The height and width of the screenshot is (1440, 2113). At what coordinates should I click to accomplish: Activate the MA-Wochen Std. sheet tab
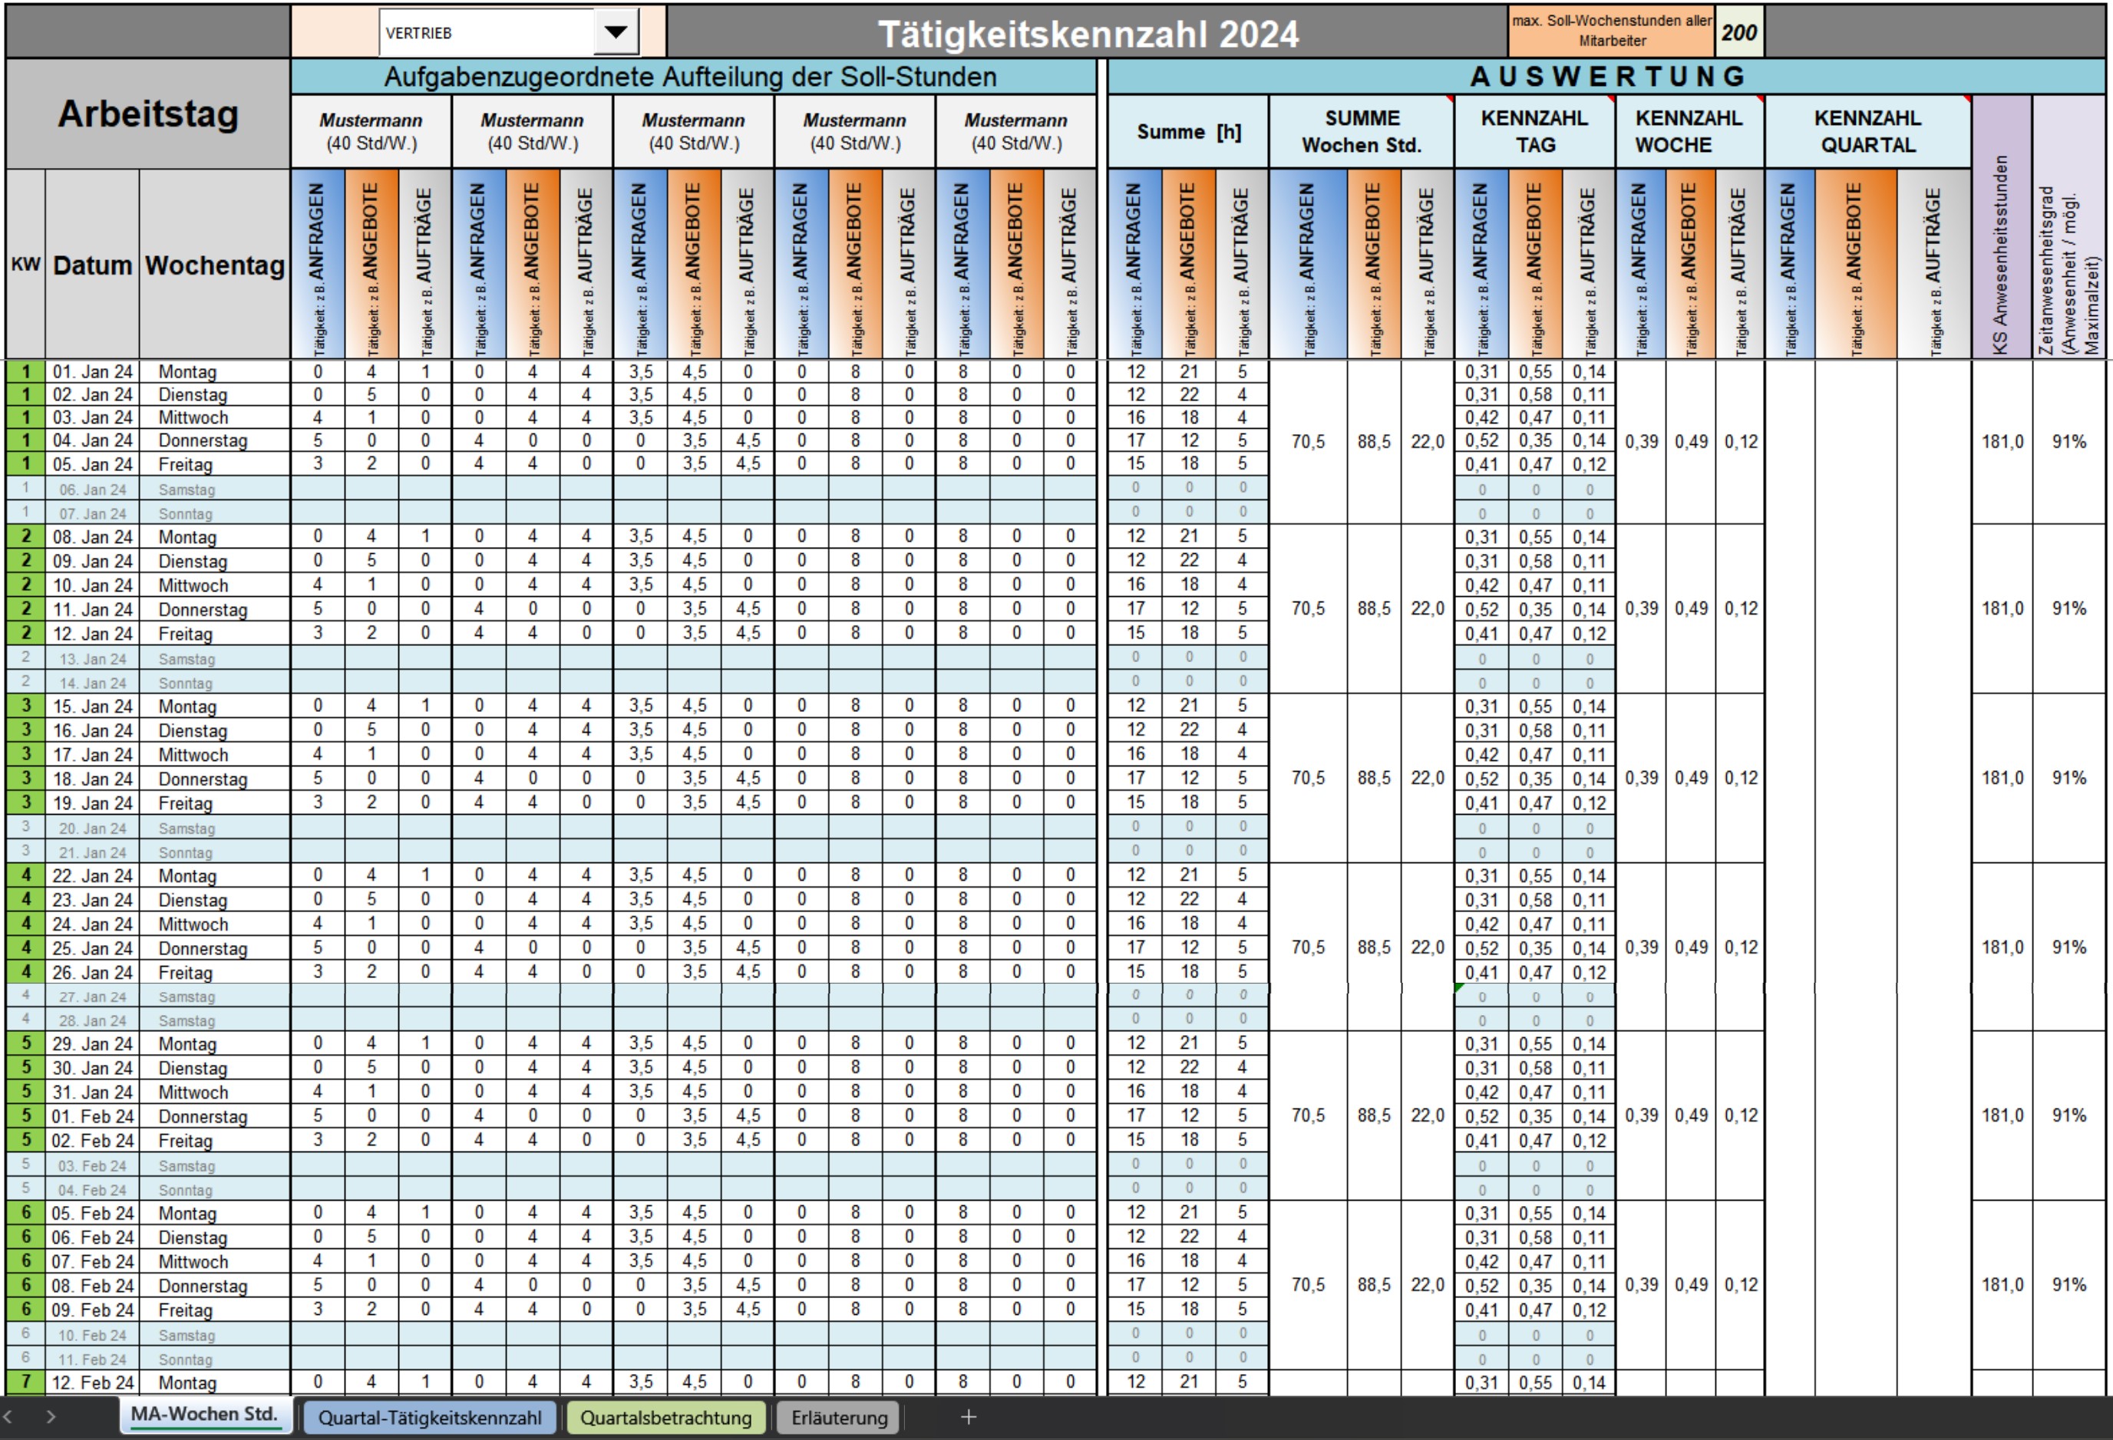coord(203,1415)
